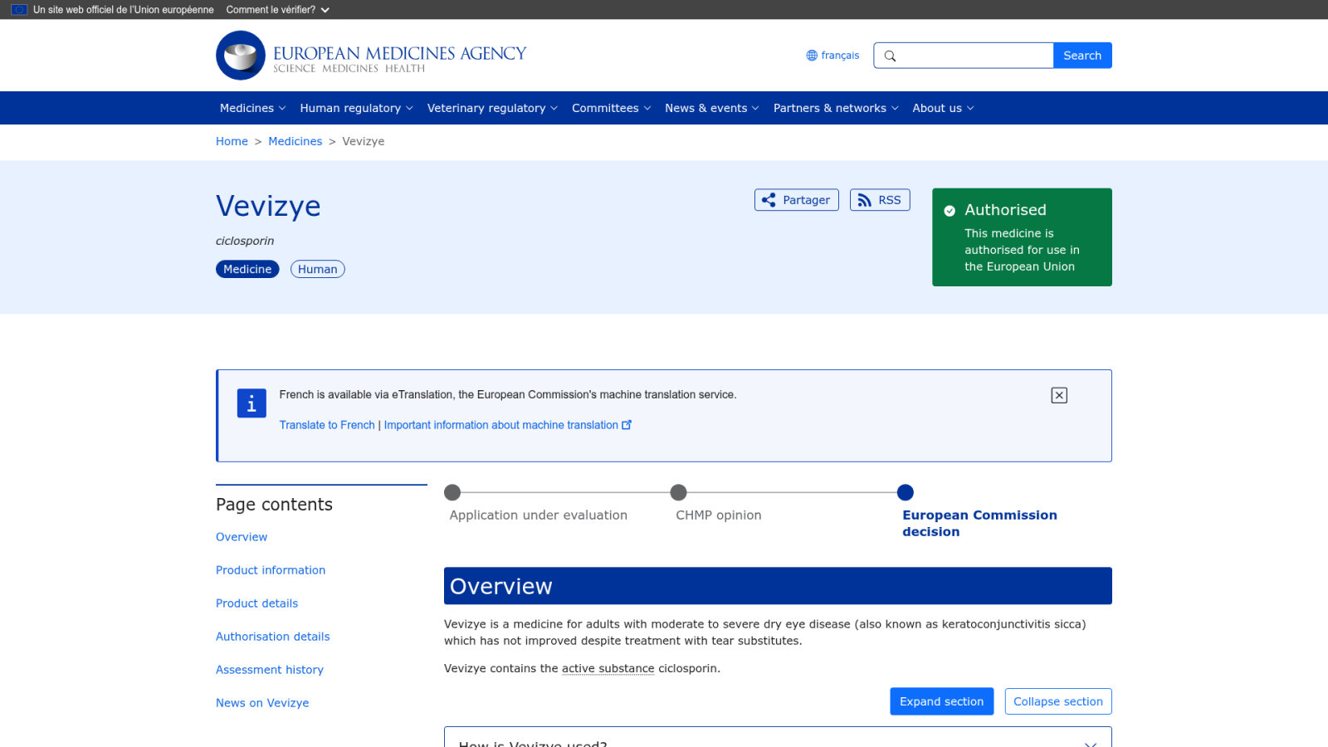Open the RSS feed button

880,200
